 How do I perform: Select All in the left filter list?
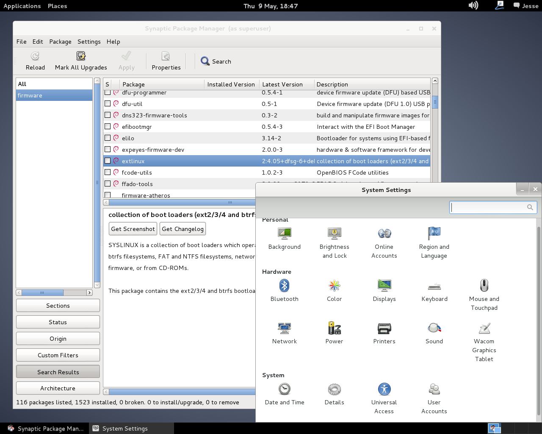pyautogui.click(x=54, y=84)
